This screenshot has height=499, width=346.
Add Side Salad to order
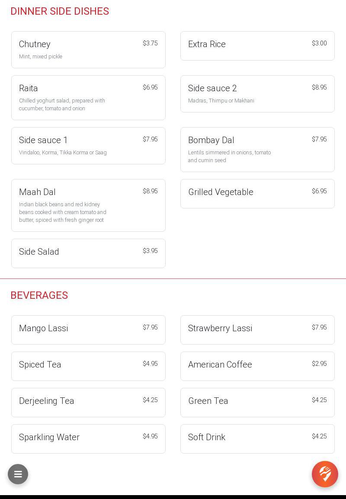click(x=88, y=253)
